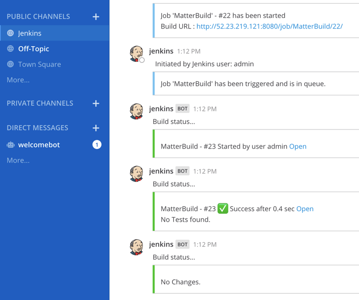This screenshot has width=359, height=300.
Task: Start a new direct message with the plus icon
Action: tap(96, 128)
